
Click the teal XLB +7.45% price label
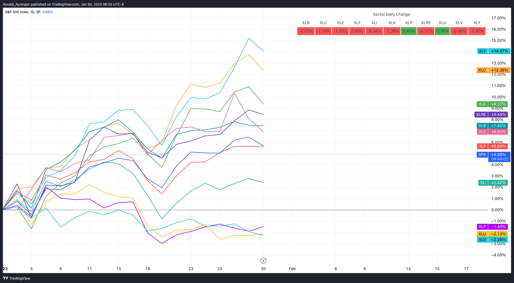tap(492, 126)
